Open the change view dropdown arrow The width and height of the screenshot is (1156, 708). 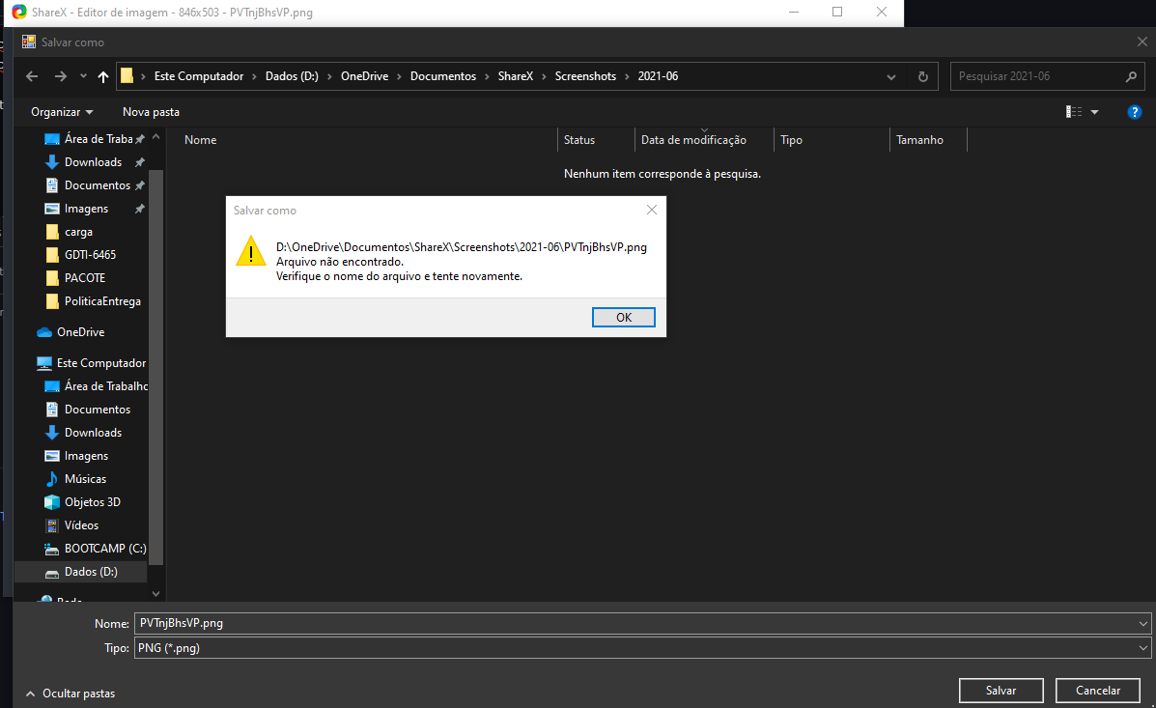point(1095,111)
